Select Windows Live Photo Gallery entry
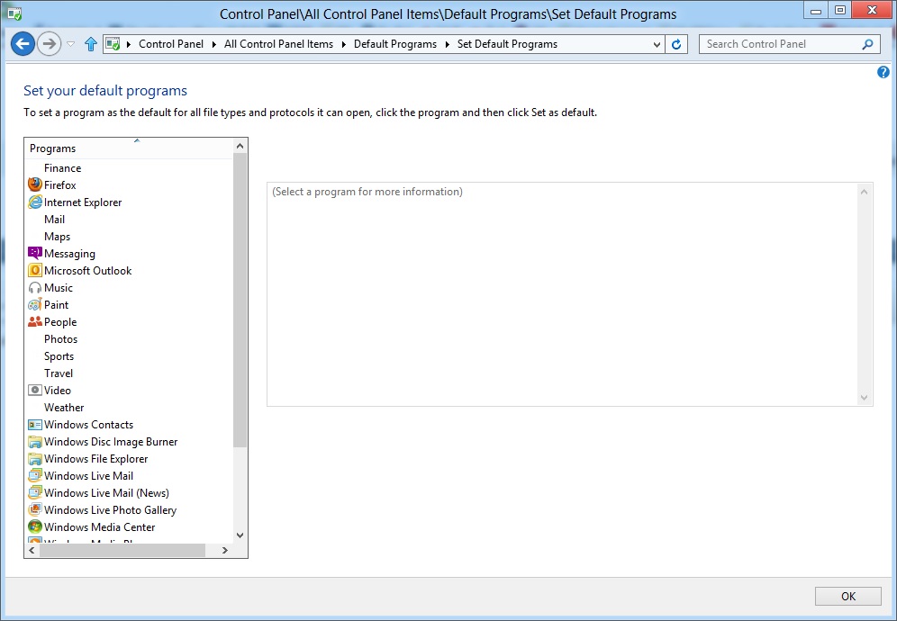This screenshot has width=897, height=621. tap(110, 510)
